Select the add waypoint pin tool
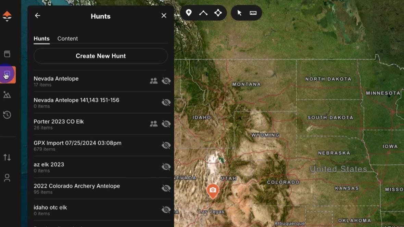This screenshot has height=227, width=404. pyautogui.click(x=189, y=13)
